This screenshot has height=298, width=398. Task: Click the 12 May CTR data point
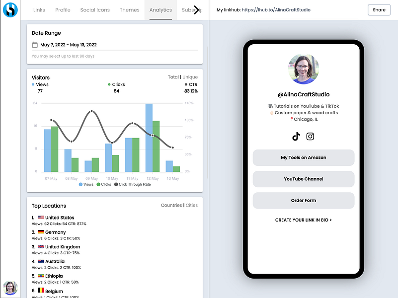click(153, 136)
